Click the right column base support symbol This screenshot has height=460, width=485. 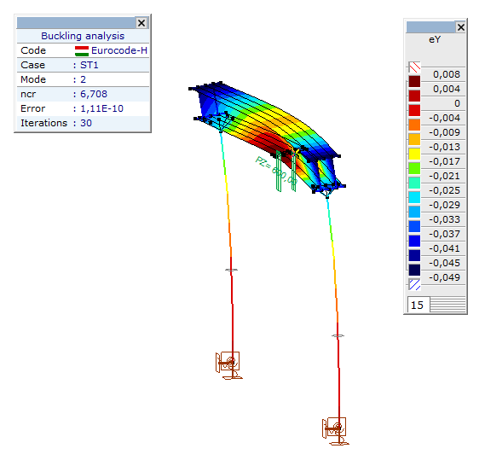coord(336,431)
